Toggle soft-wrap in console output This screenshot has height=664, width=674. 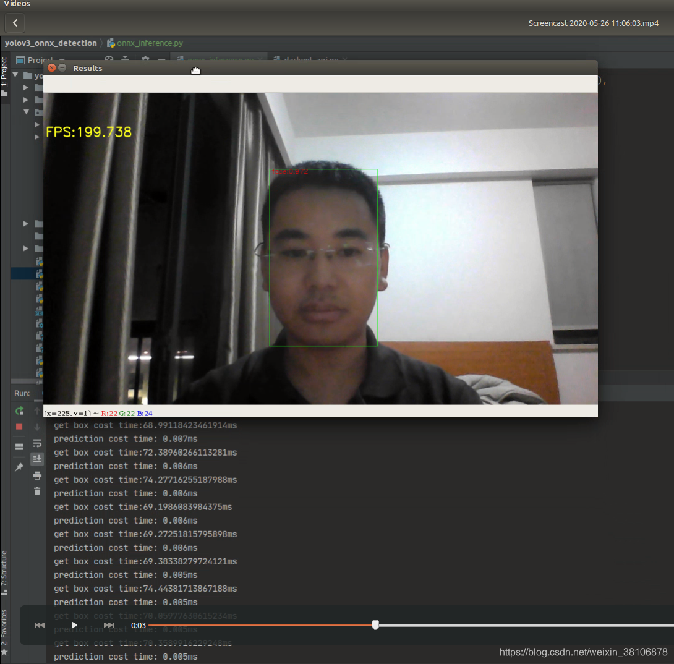37,443
